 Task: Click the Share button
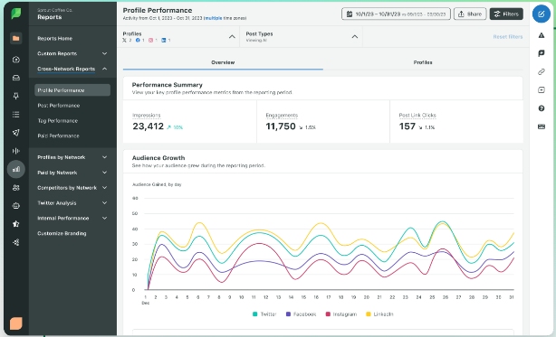click(x=470, y=14)
